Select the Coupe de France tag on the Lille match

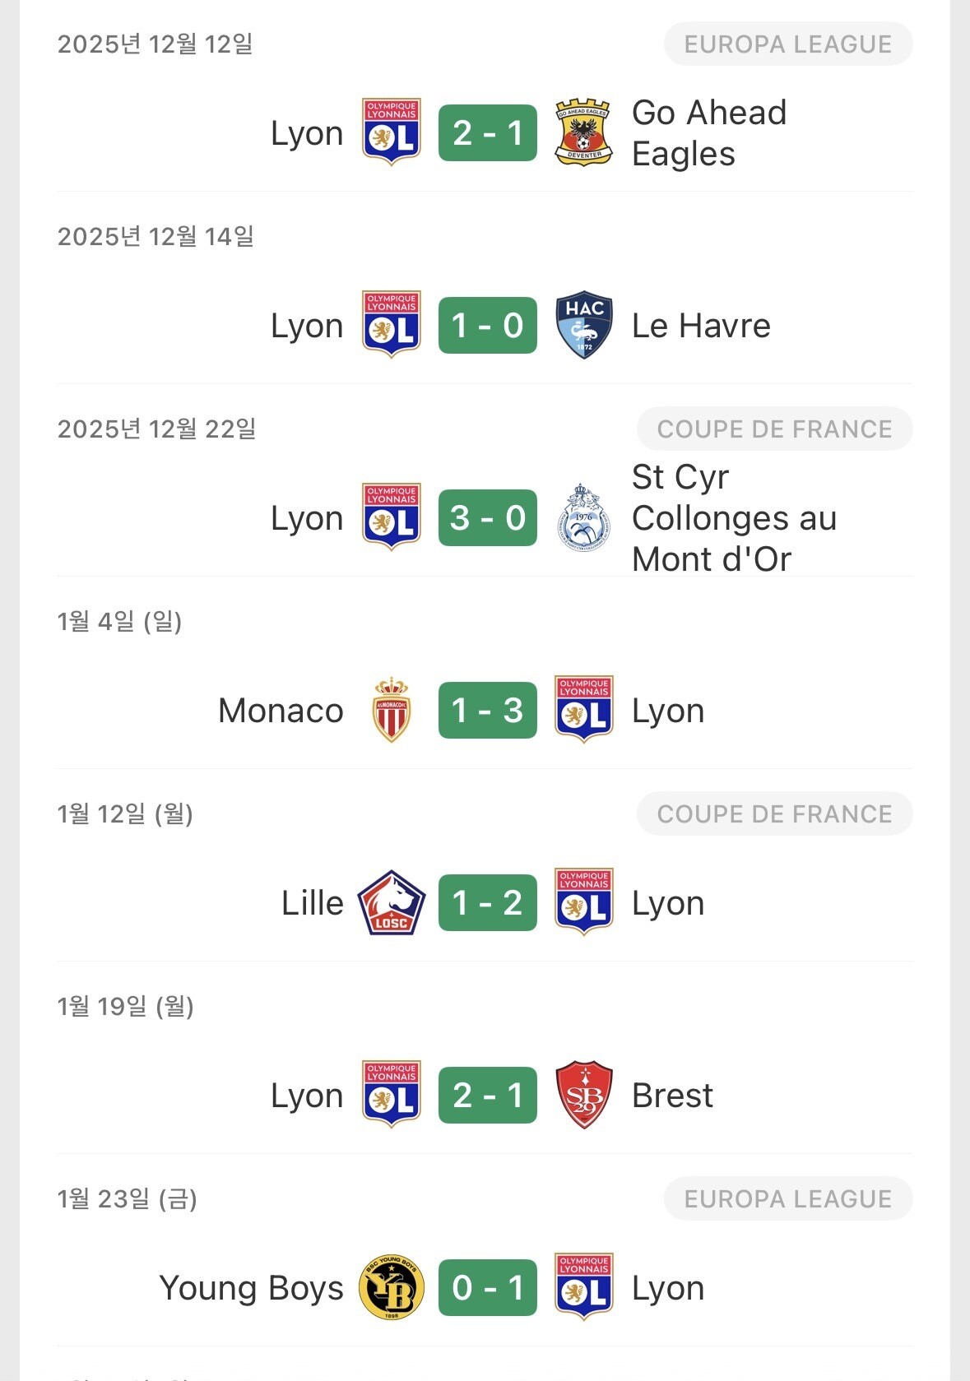click(x=774, y=813)
